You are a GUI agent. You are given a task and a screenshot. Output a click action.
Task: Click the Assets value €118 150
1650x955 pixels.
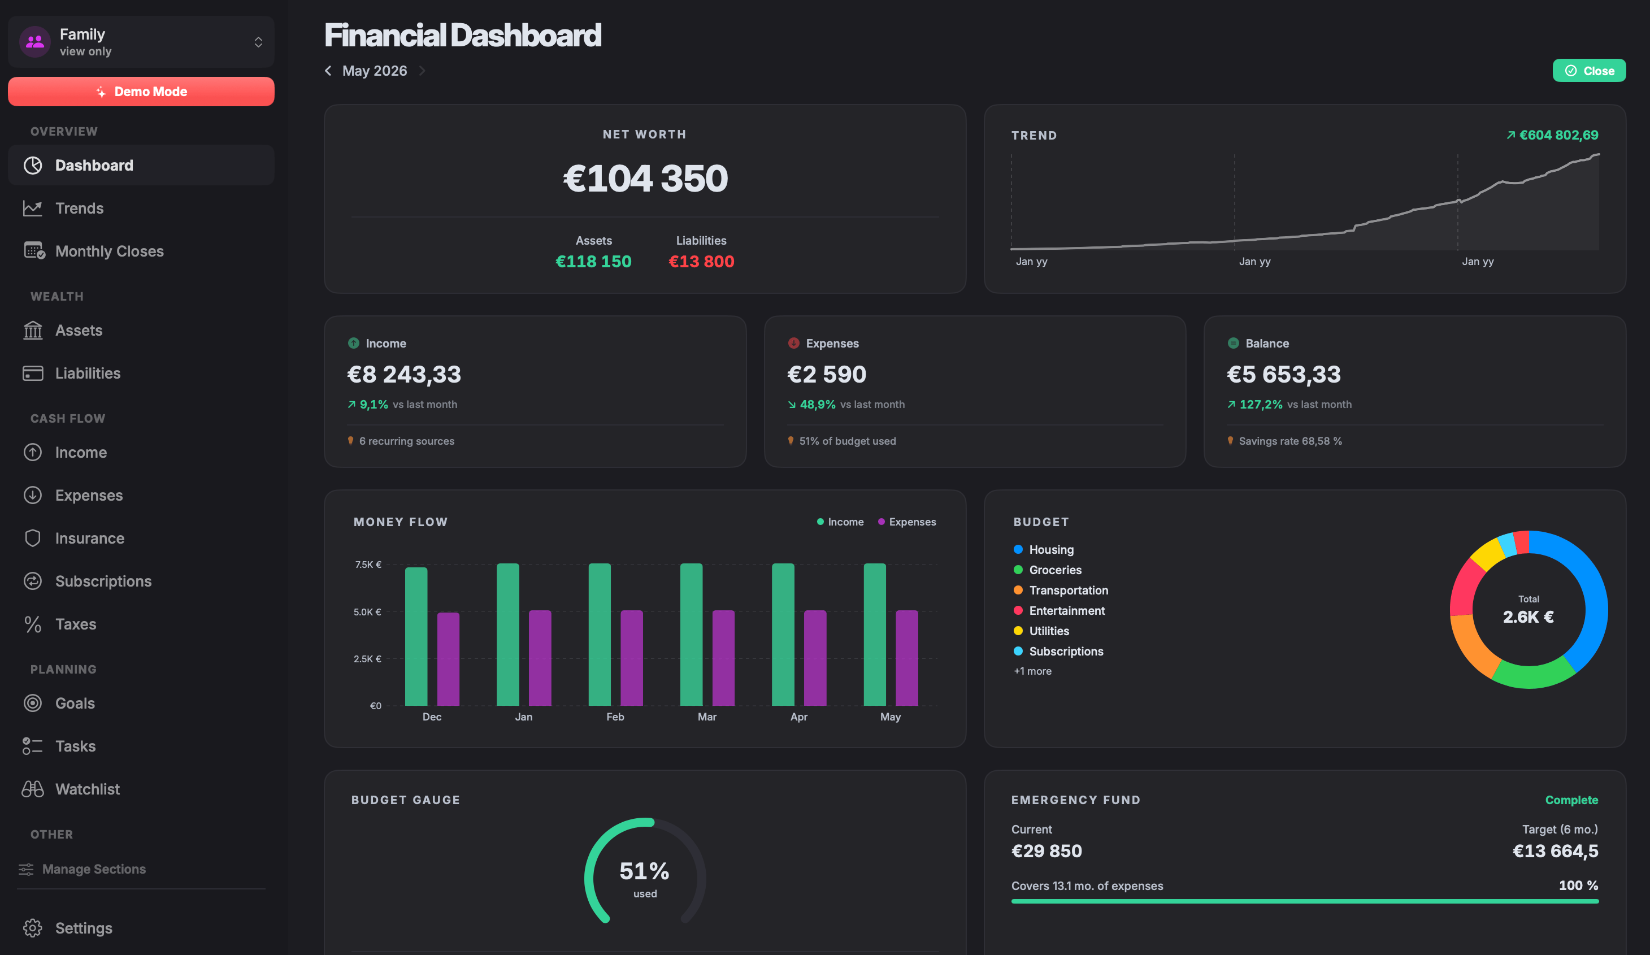click(x=593, y=261)
